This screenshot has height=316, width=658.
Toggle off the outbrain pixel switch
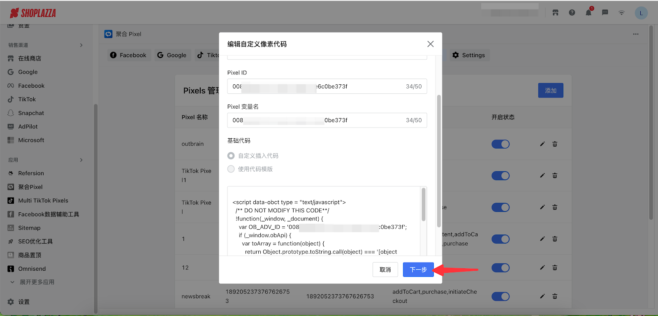(500, 144)
